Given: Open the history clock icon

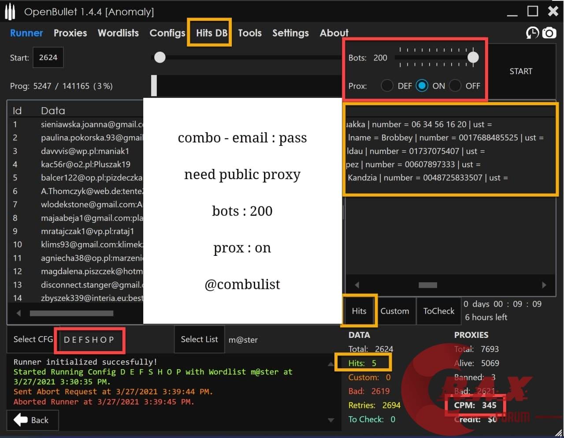Looking at the screenshot, I should tap(532, 33).
